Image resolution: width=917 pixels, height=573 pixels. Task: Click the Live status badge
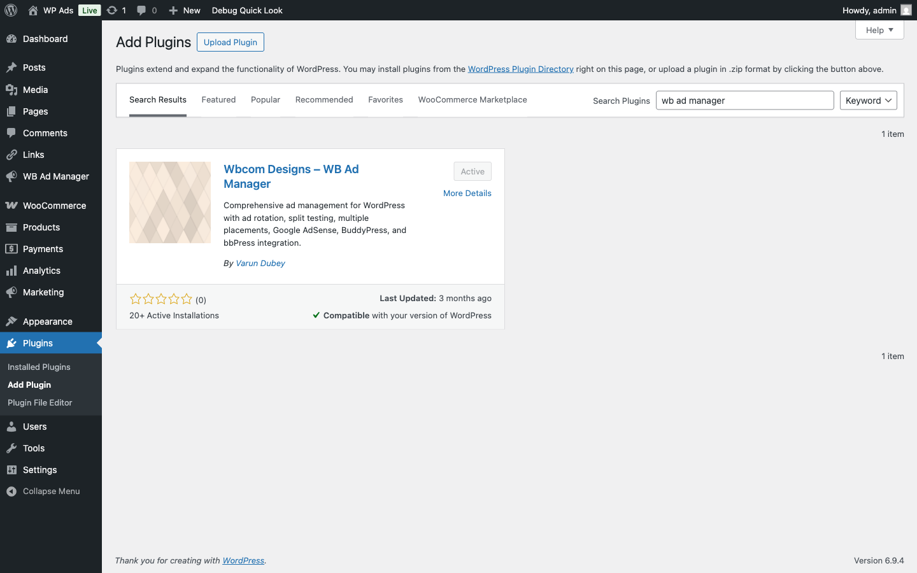pos(90,10)
